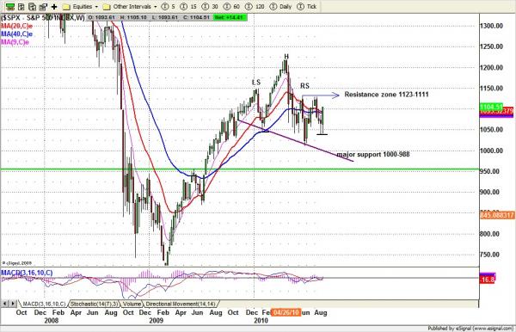Click the plus crosshair toolbar icon

pos(54,6)
